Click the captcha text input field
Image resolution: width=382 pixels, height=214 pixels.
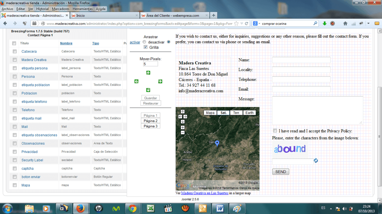pos(293,161)
